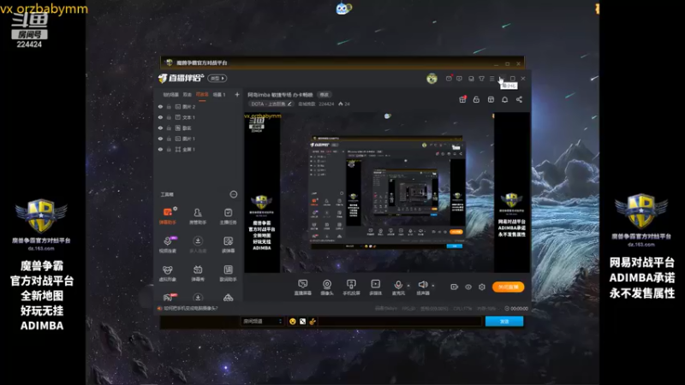Add a camera source (摄像头)
This screenshot has width=685, height=385.
327,287
